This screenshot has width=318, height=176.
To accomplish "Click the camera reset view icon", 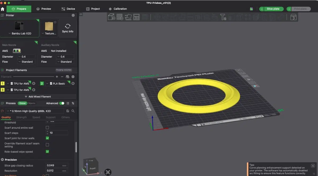I will pyautogui.click(x=108, y=172).
